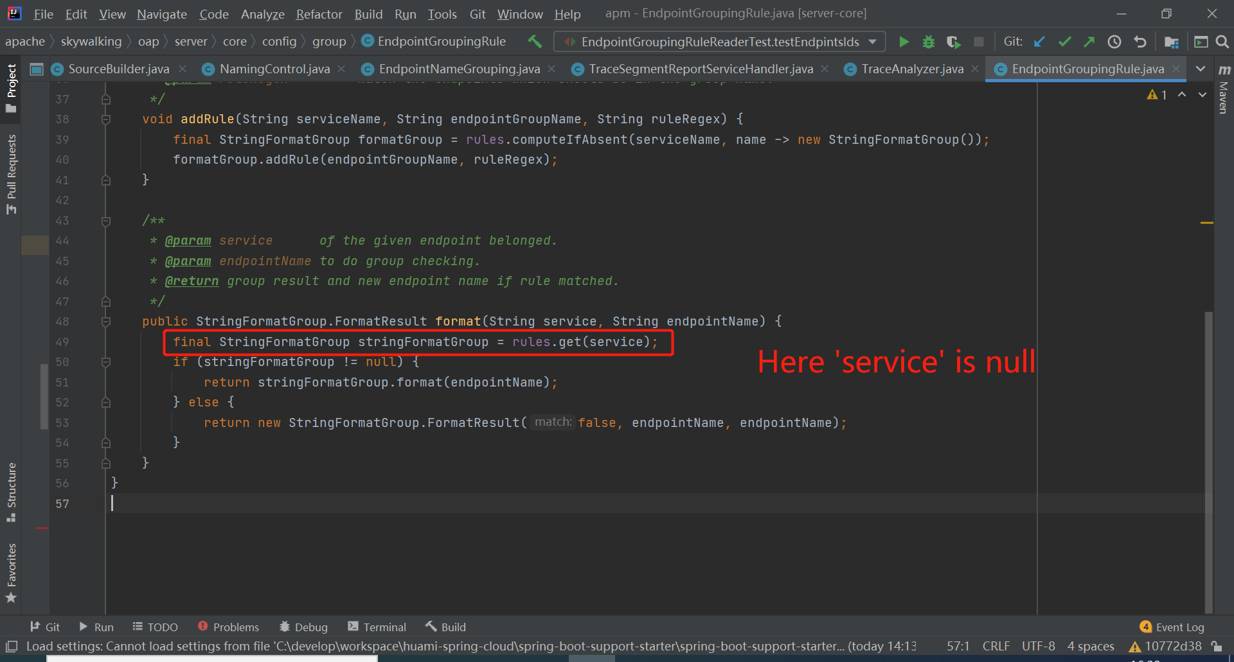Viewport: 1234px width, 662px height.
Task: Go to previous highlighted error arrow
Action: pyautogui.click(x=1182, y=94)
